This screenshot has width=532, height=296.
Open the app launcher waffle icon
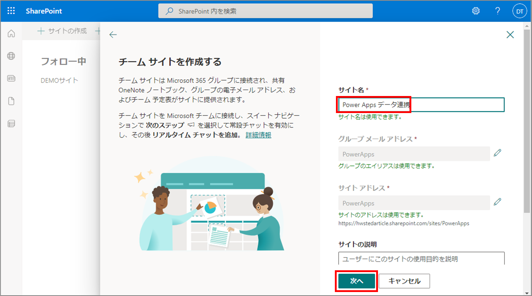[x=11, y=11]
